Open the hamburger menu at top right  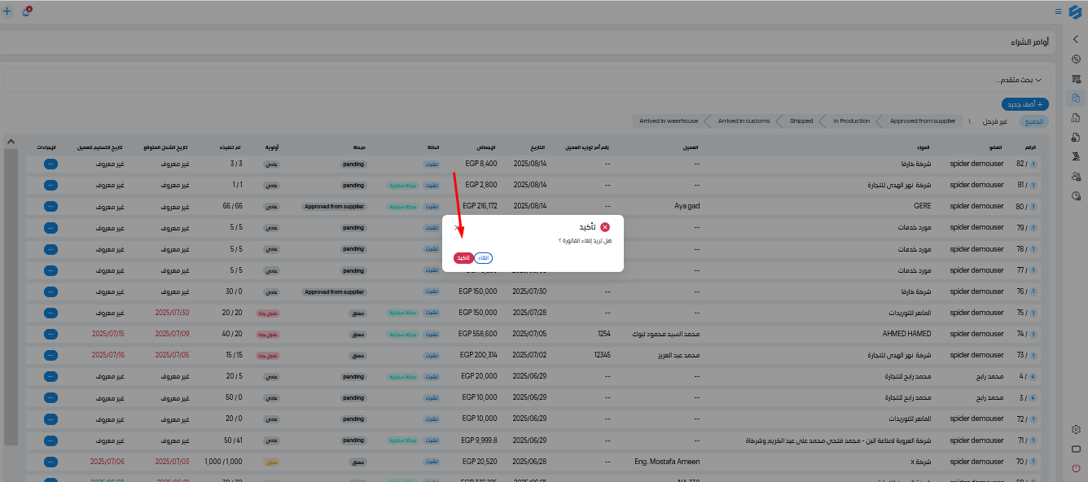coord(1058,11)
